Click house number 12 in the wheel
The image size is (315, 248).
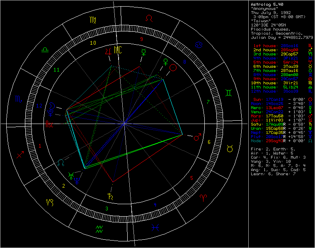39,105
